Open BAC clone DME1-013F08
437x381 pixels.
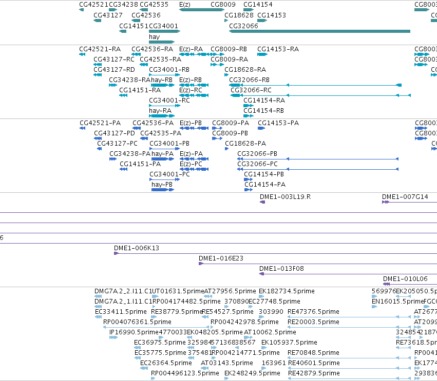281,269
